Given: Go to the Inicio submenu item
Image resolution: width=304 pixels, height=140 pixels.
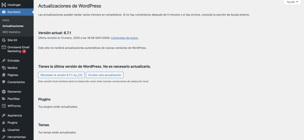Looking at the screenshot, I should [x=6, y=20].
